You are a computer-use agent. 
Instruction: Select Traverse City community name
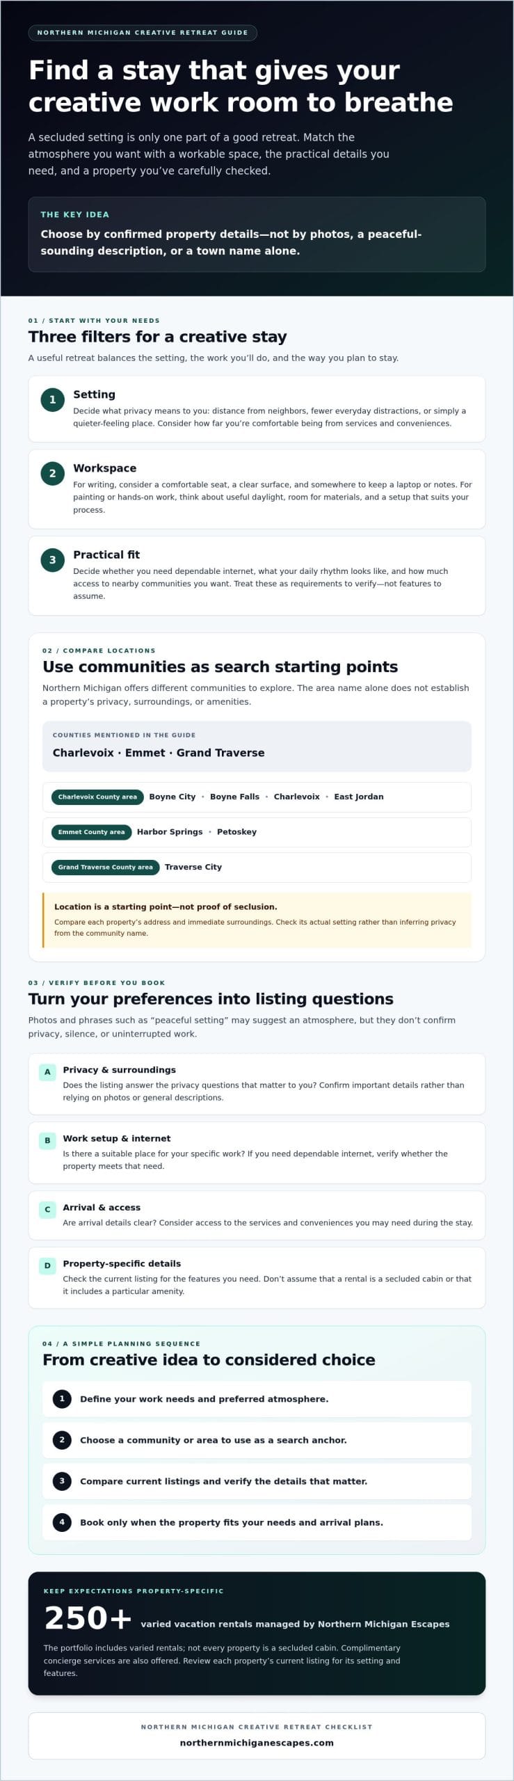coord(193,867)
